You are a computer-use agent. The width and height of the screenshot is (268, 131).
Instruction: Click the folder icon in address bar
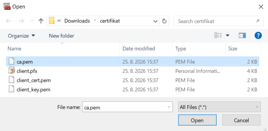[x=51, y=21]
